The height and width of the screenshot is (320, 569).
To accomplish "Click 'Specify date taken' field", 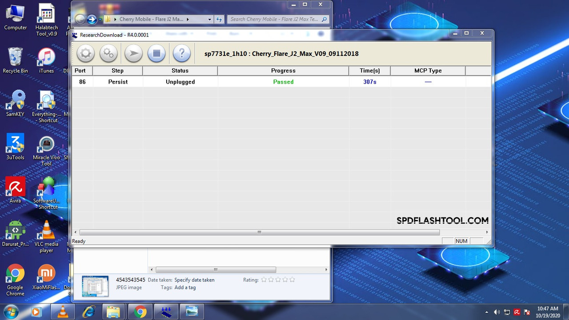I will [x=194, y=280].
